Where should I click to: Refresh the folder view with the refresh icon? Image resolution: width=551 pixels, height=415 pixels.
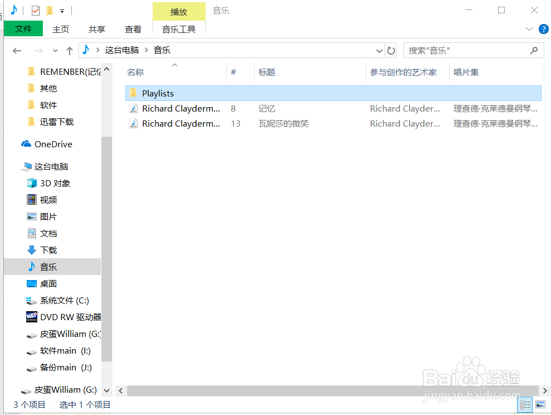(391, 50)
